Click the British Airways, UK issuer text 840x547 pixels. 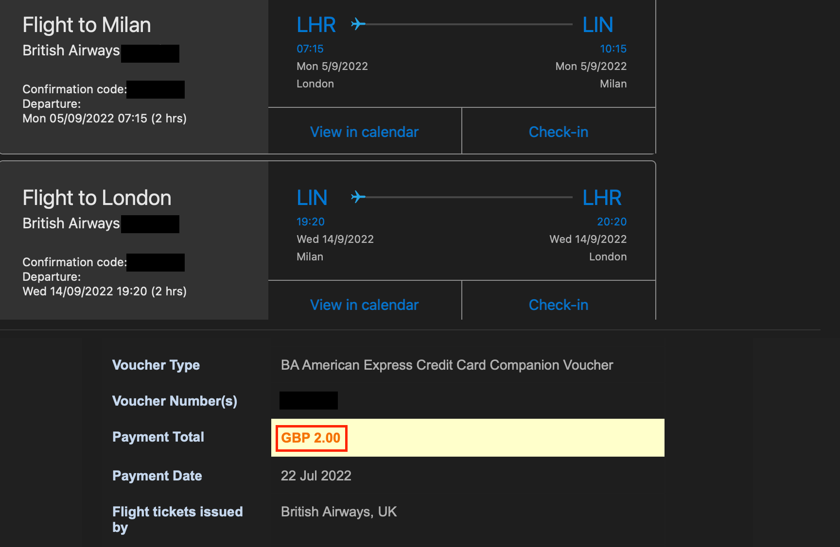339,512
